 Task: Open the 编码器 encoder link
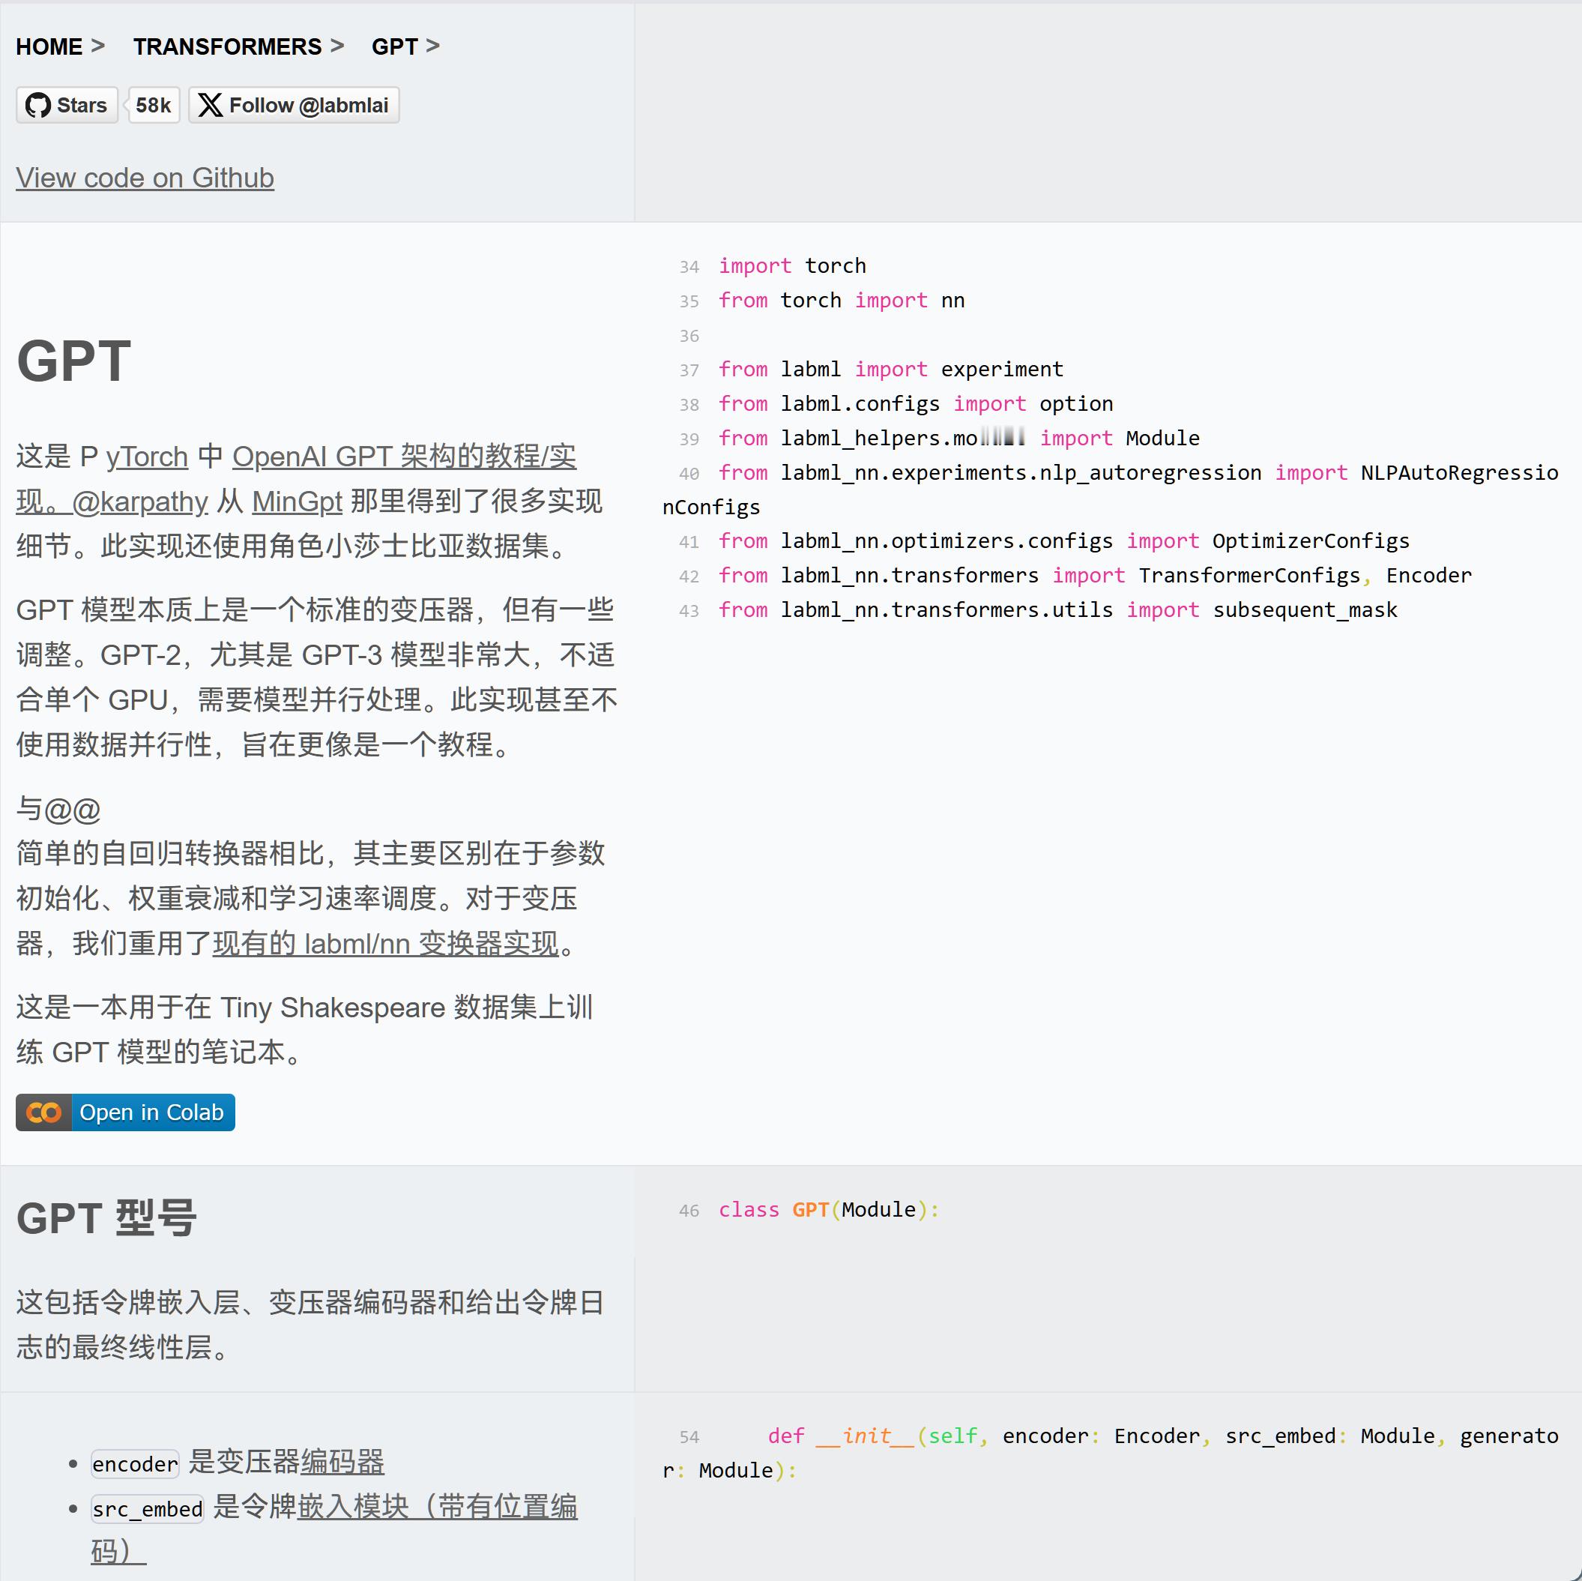[x=342, y=1463]
